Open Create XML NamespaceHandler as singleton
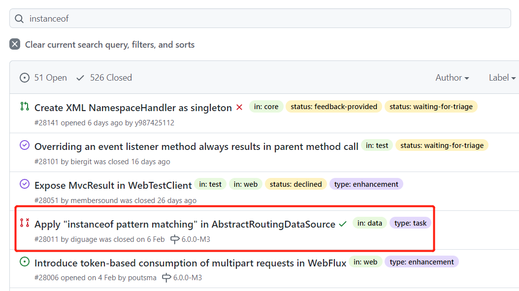 pos(133,108)
